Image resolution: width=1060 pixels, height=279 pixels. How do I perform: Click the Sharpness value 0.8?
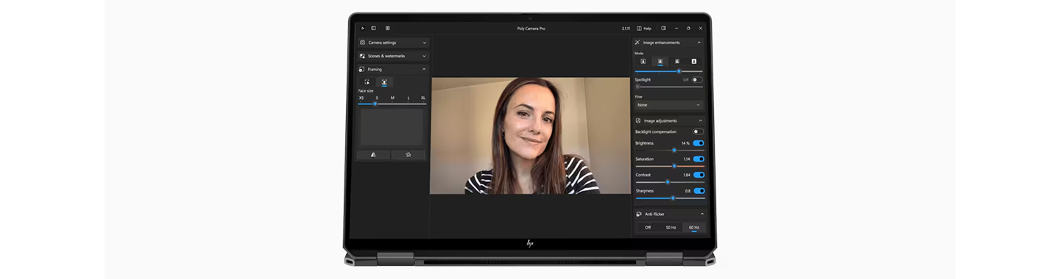click(688, 191)
